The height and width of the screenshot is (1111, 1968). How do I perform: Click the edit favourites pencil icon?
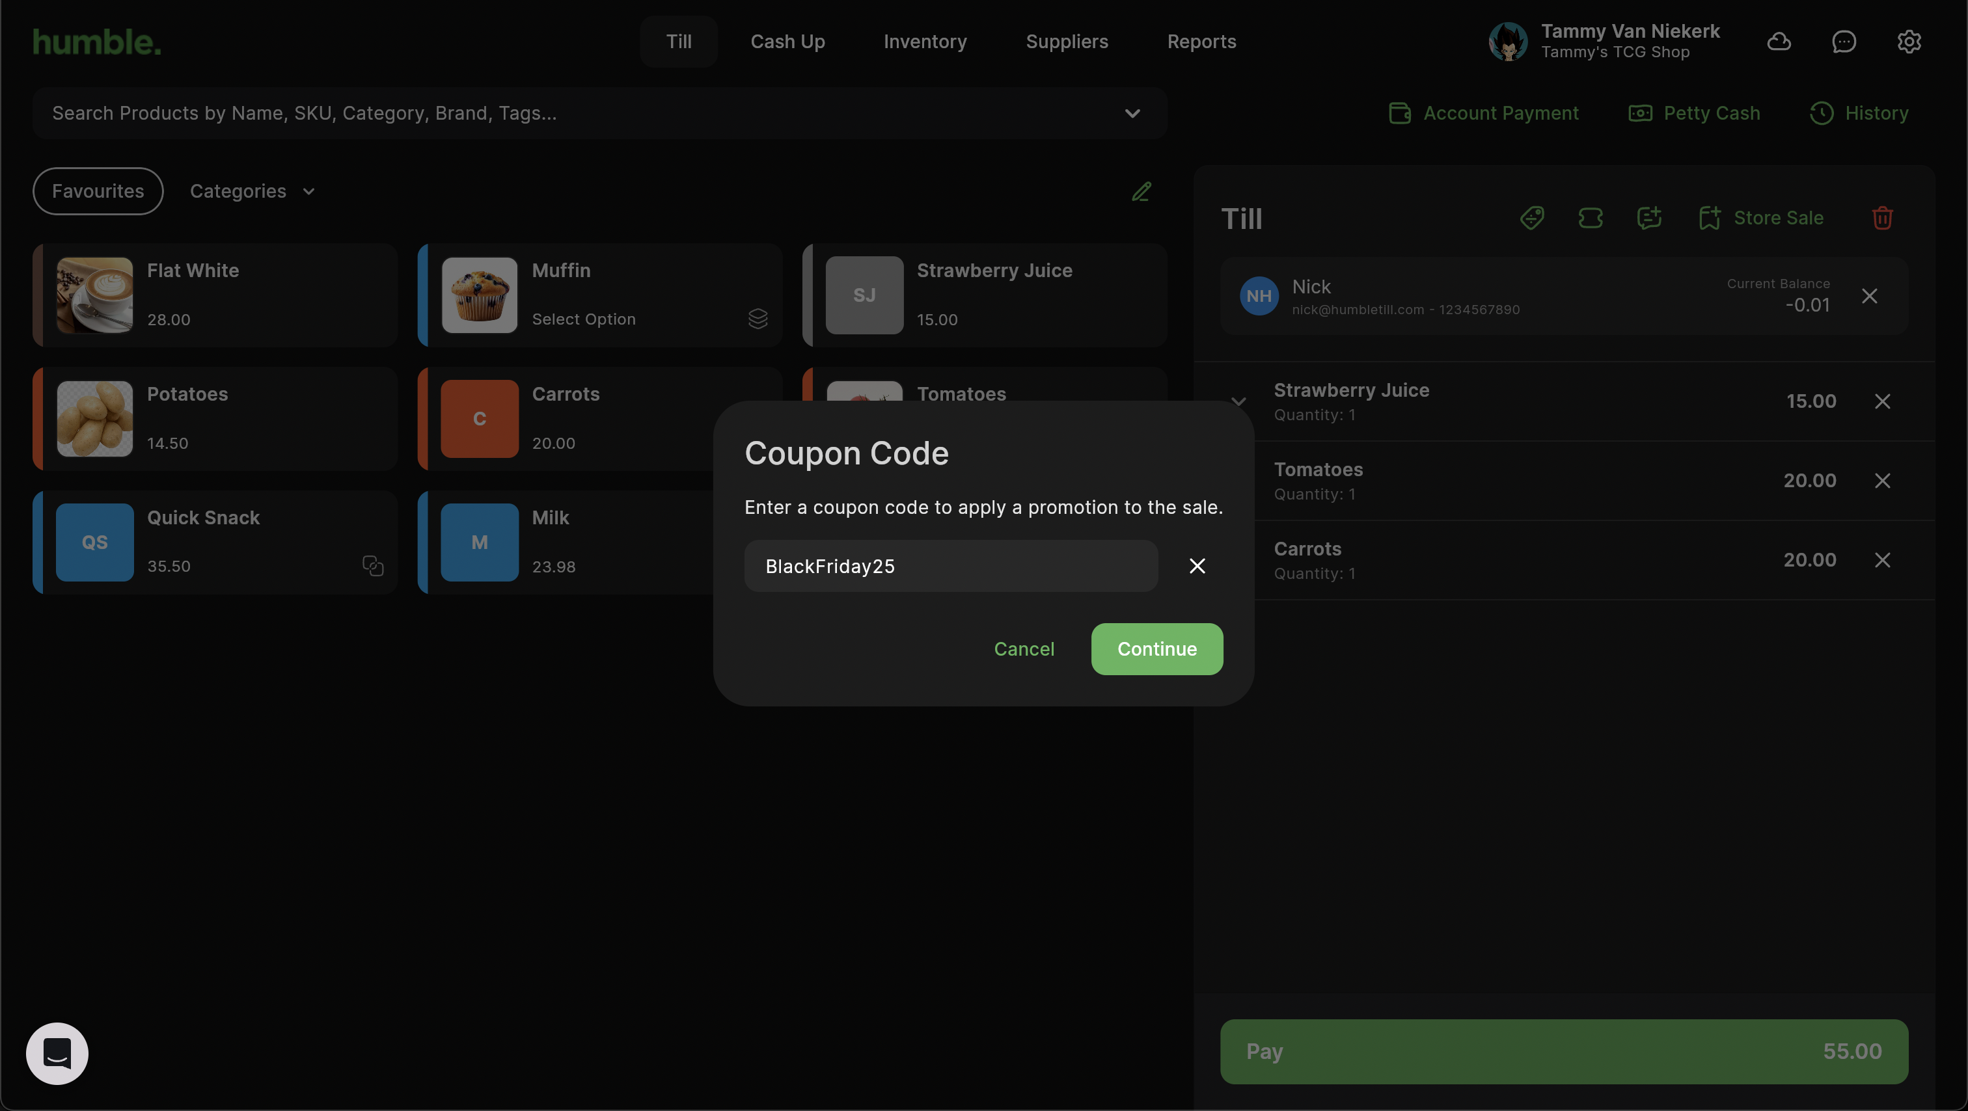(x=1141, y=191)
